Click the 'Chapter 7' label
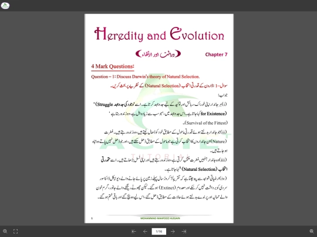The height and width of the screenshot is (237, 317). [216, 54]
